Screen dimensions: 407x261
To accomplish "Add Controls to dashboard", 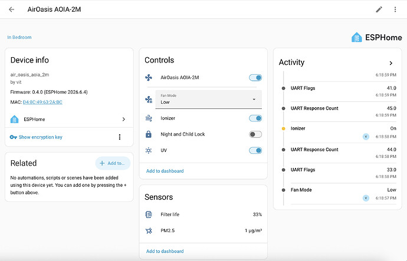I will pyautogui.click(x=165, y=171).
